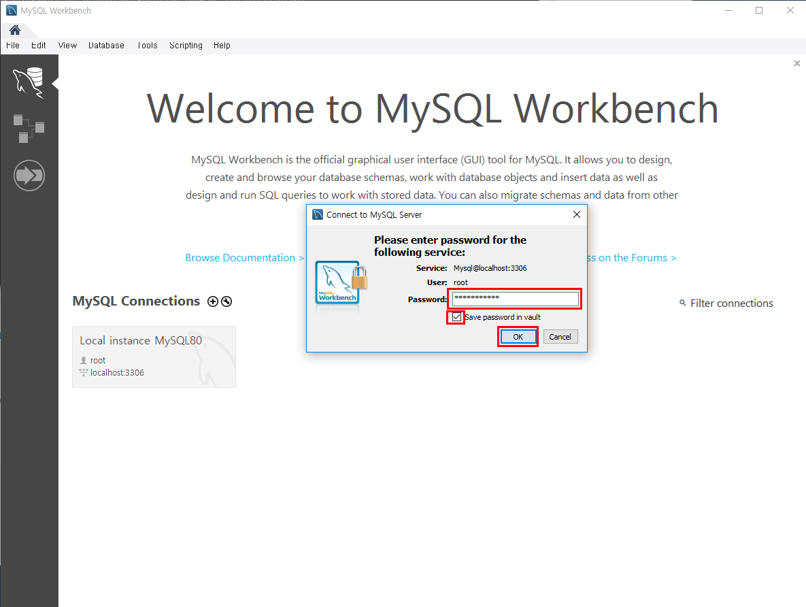Viewport: 806px width, 607px height.
Task: Minimize the MySQL Workbench window
Action: tap(728, 10)
